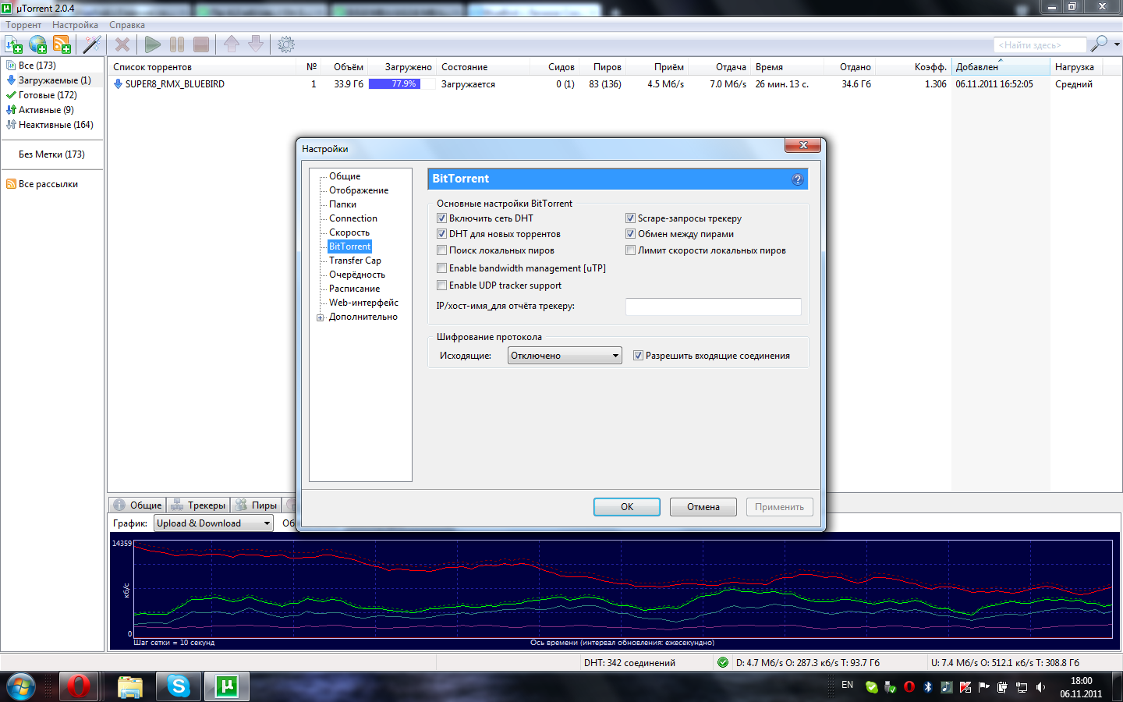Click the Stop torrent toolbar icon
1123x702 pixels.
(x=201, y=44)
